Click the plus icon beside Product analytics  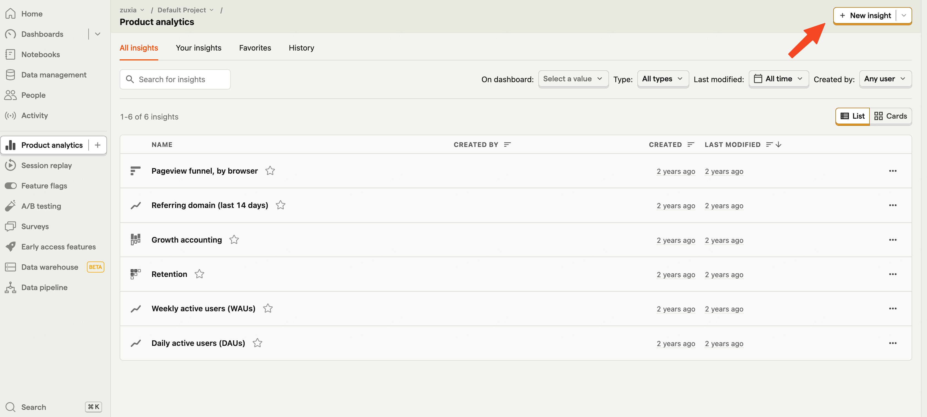click(98, 145)
